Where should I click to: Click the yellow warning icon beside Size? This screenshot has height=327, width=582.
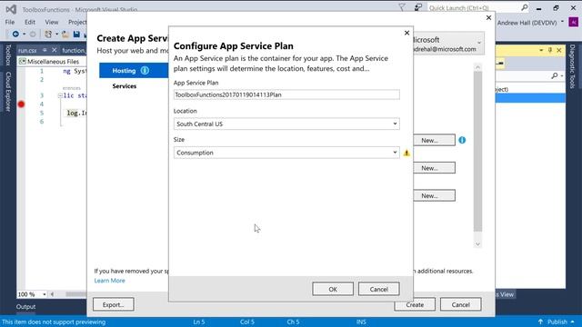tap(406, 153)
